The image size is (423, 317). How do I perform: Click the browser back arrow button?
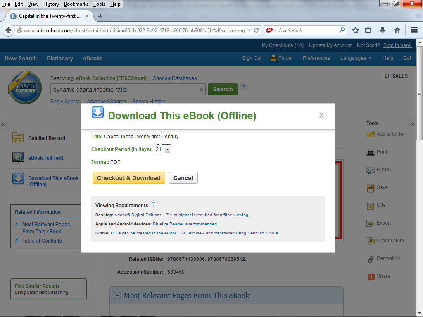8,30
